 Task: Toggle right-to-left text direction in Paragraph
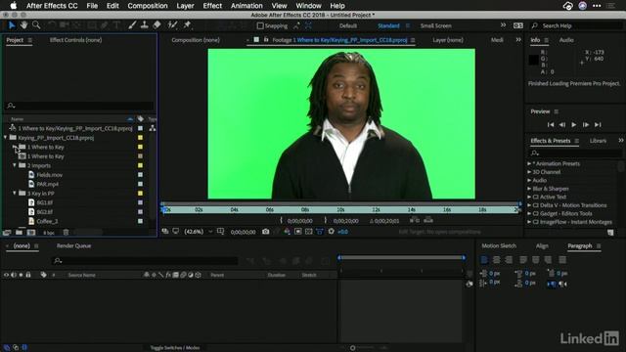tap(563, 284)
